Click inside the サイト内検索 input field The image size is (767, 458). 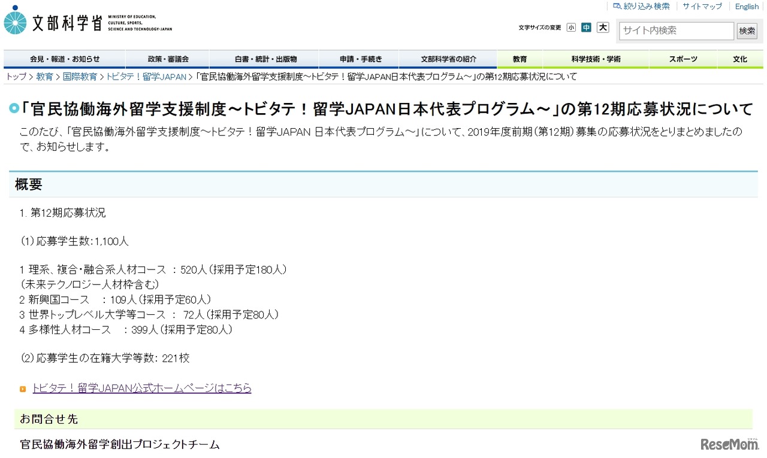(x=675, y=31)
